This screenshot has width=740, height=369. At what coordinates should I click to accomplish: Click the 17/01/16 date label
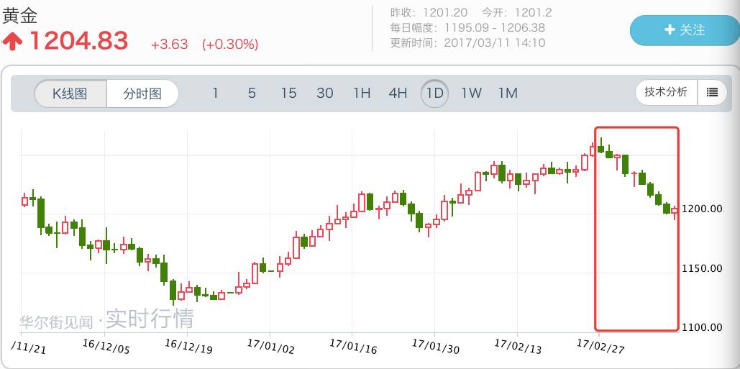click(353, 347)
